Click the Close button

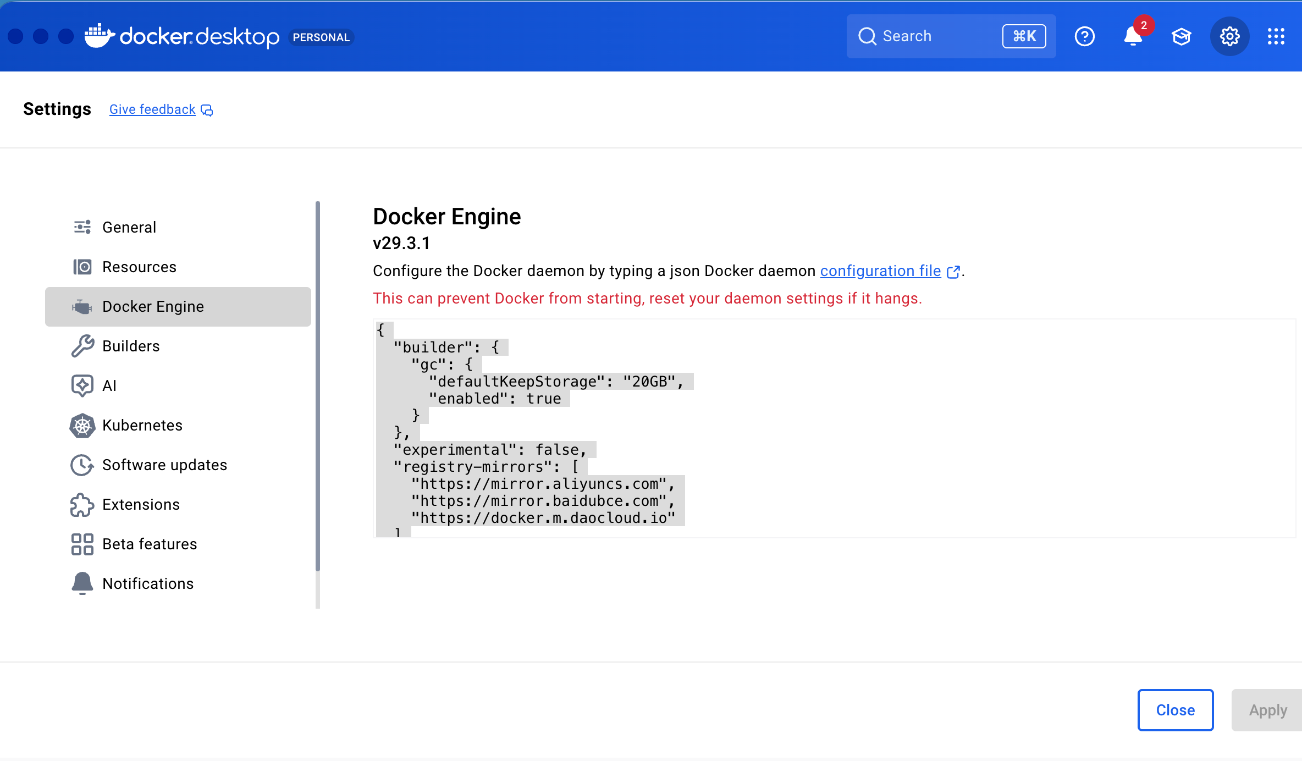tap(1176, 710)
